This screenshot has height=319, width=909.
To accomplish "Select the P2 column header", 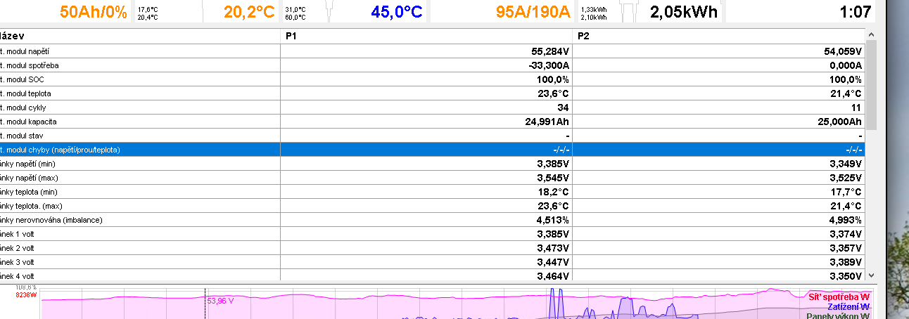I will [x=718, y=36].
